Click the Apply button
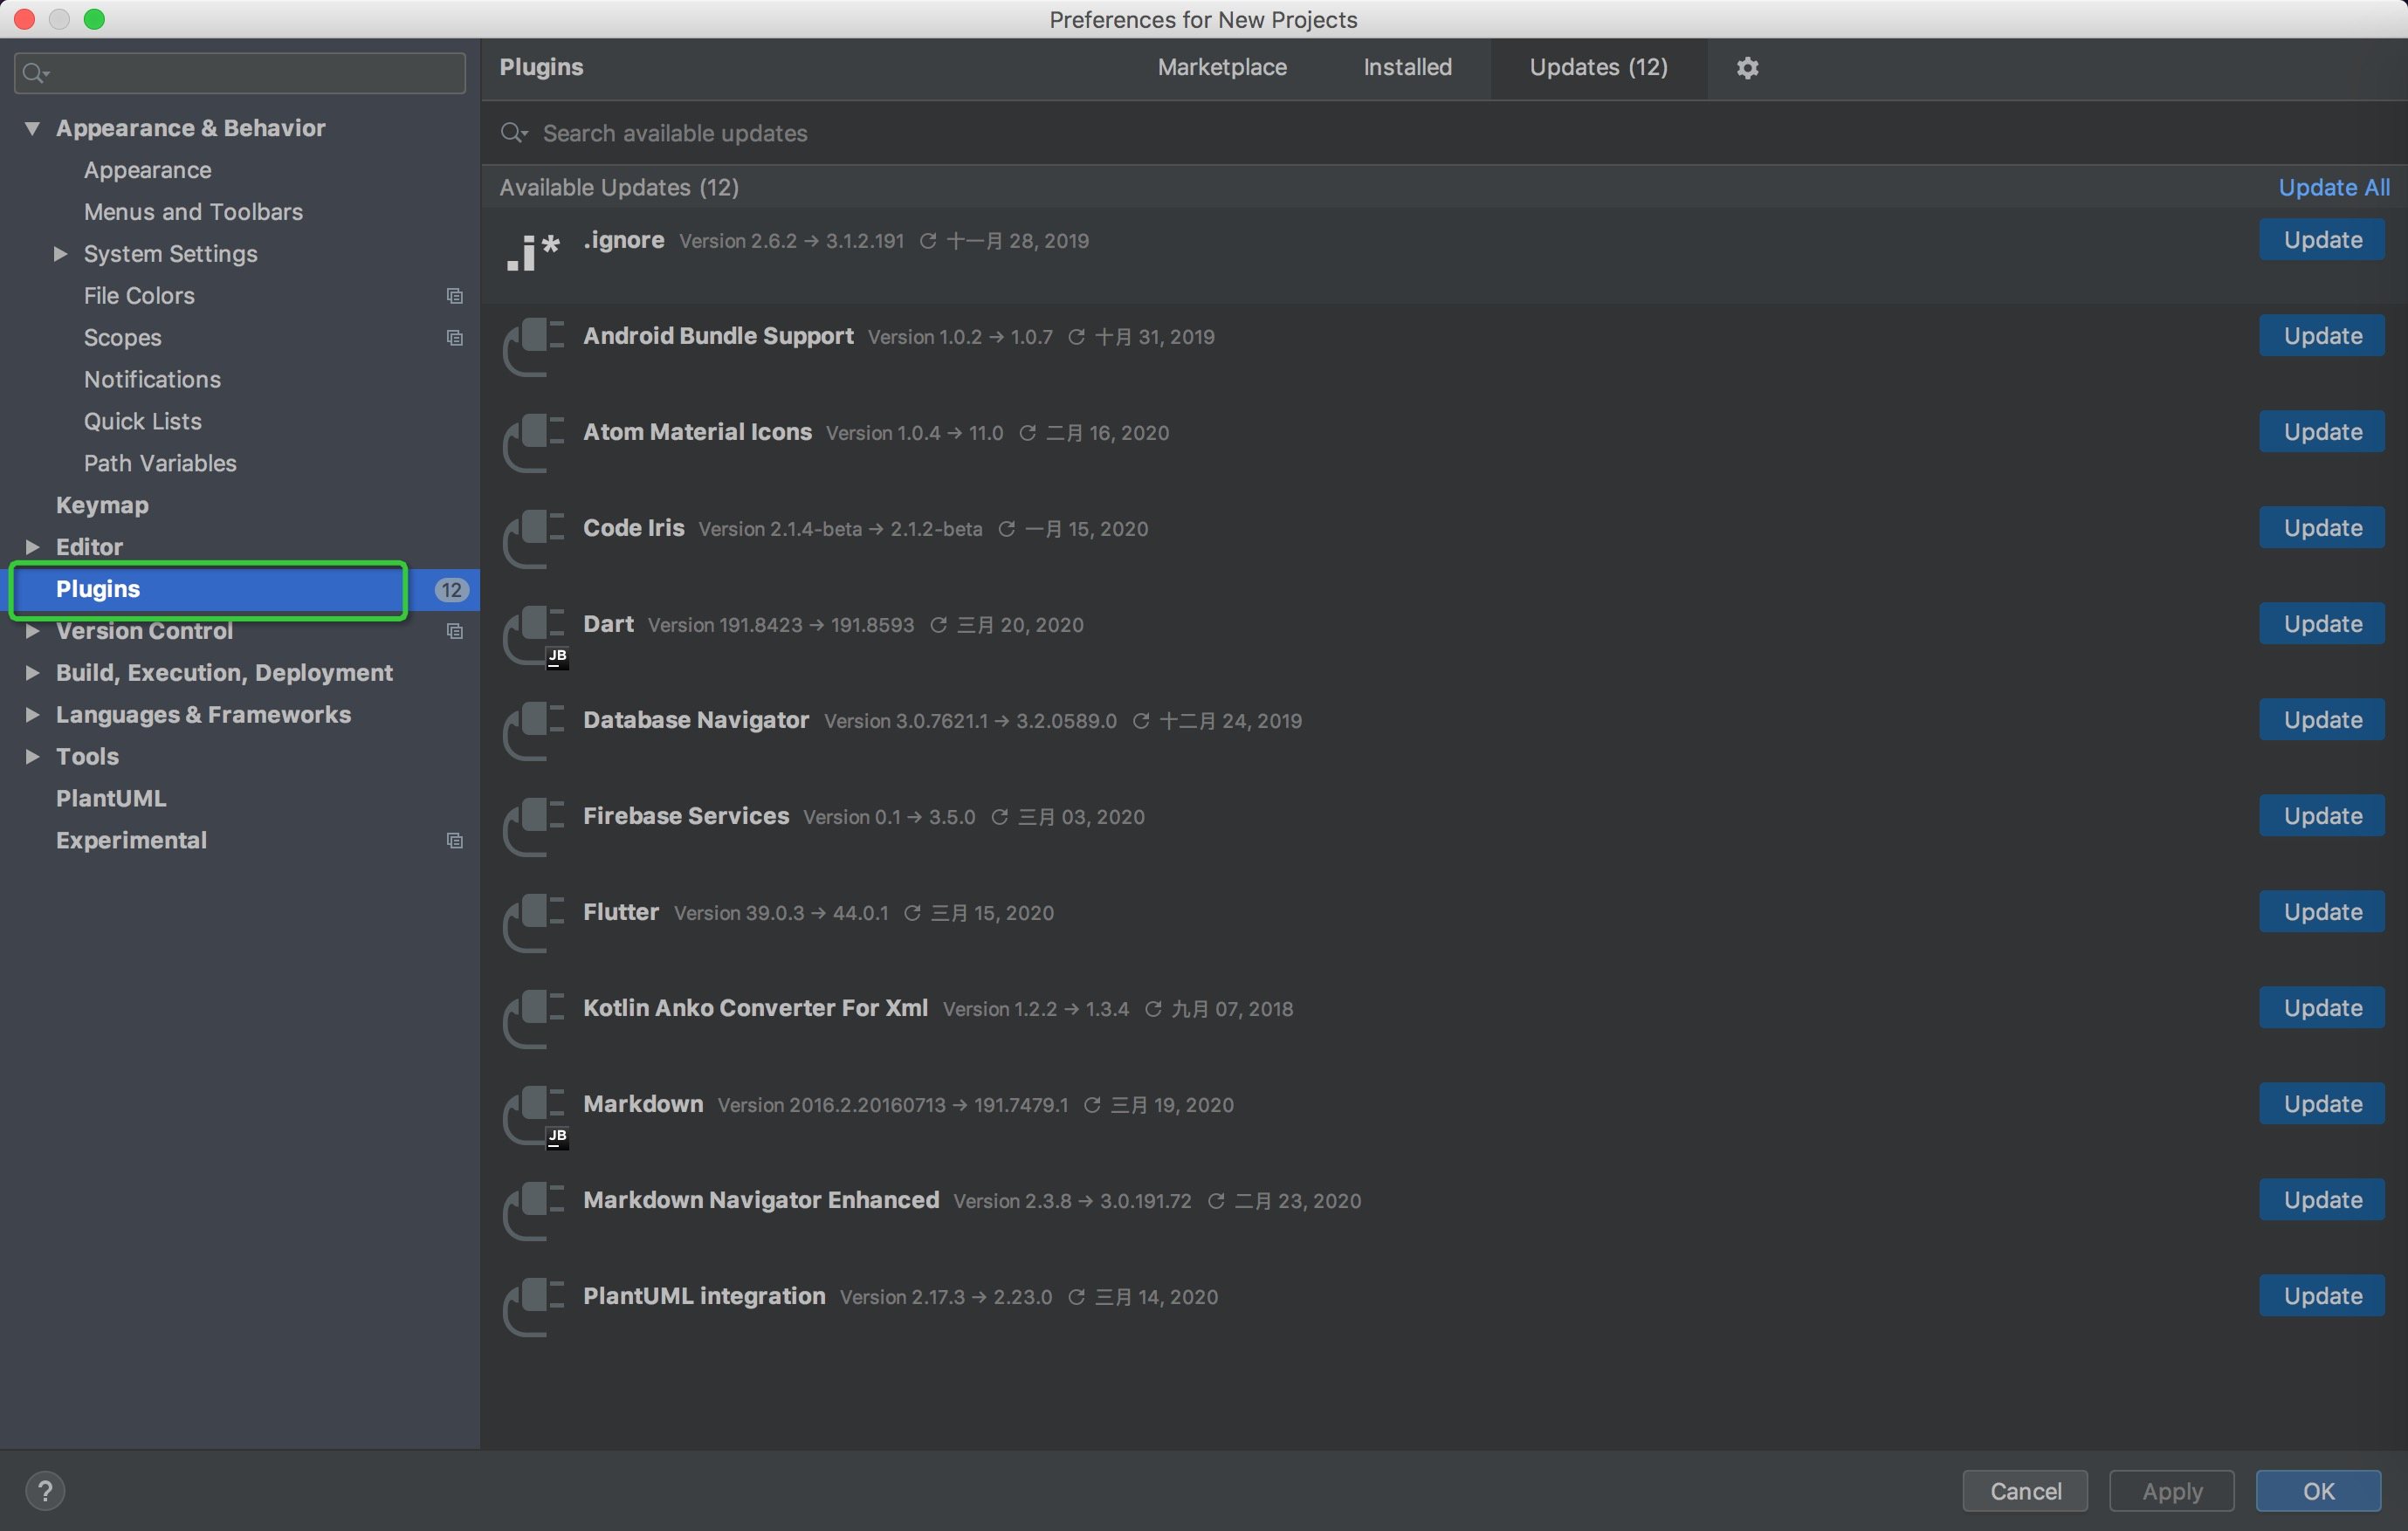Image resolution: width=2408 pixels, height=1531 pixels. point(2171,1491)
